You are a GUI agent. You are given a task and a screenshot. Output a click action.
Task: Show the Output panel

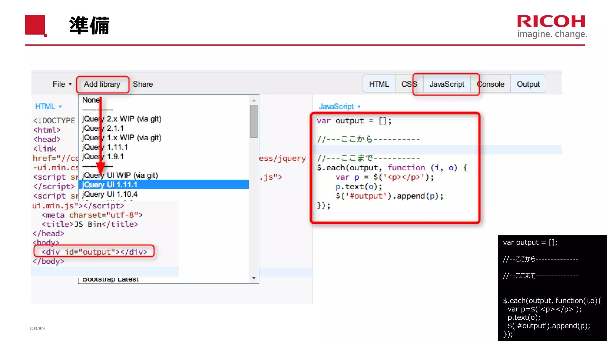click(x=528, y=84)
